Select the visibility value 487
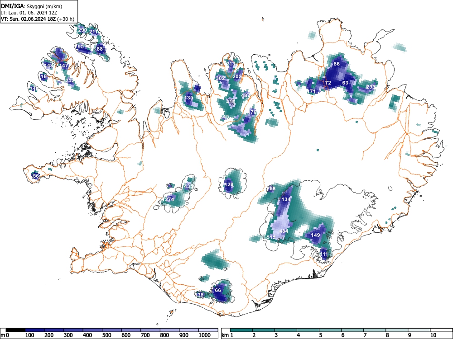Image resolution: width=453 pixels, height=339 pixels. (x=246, y=96)
